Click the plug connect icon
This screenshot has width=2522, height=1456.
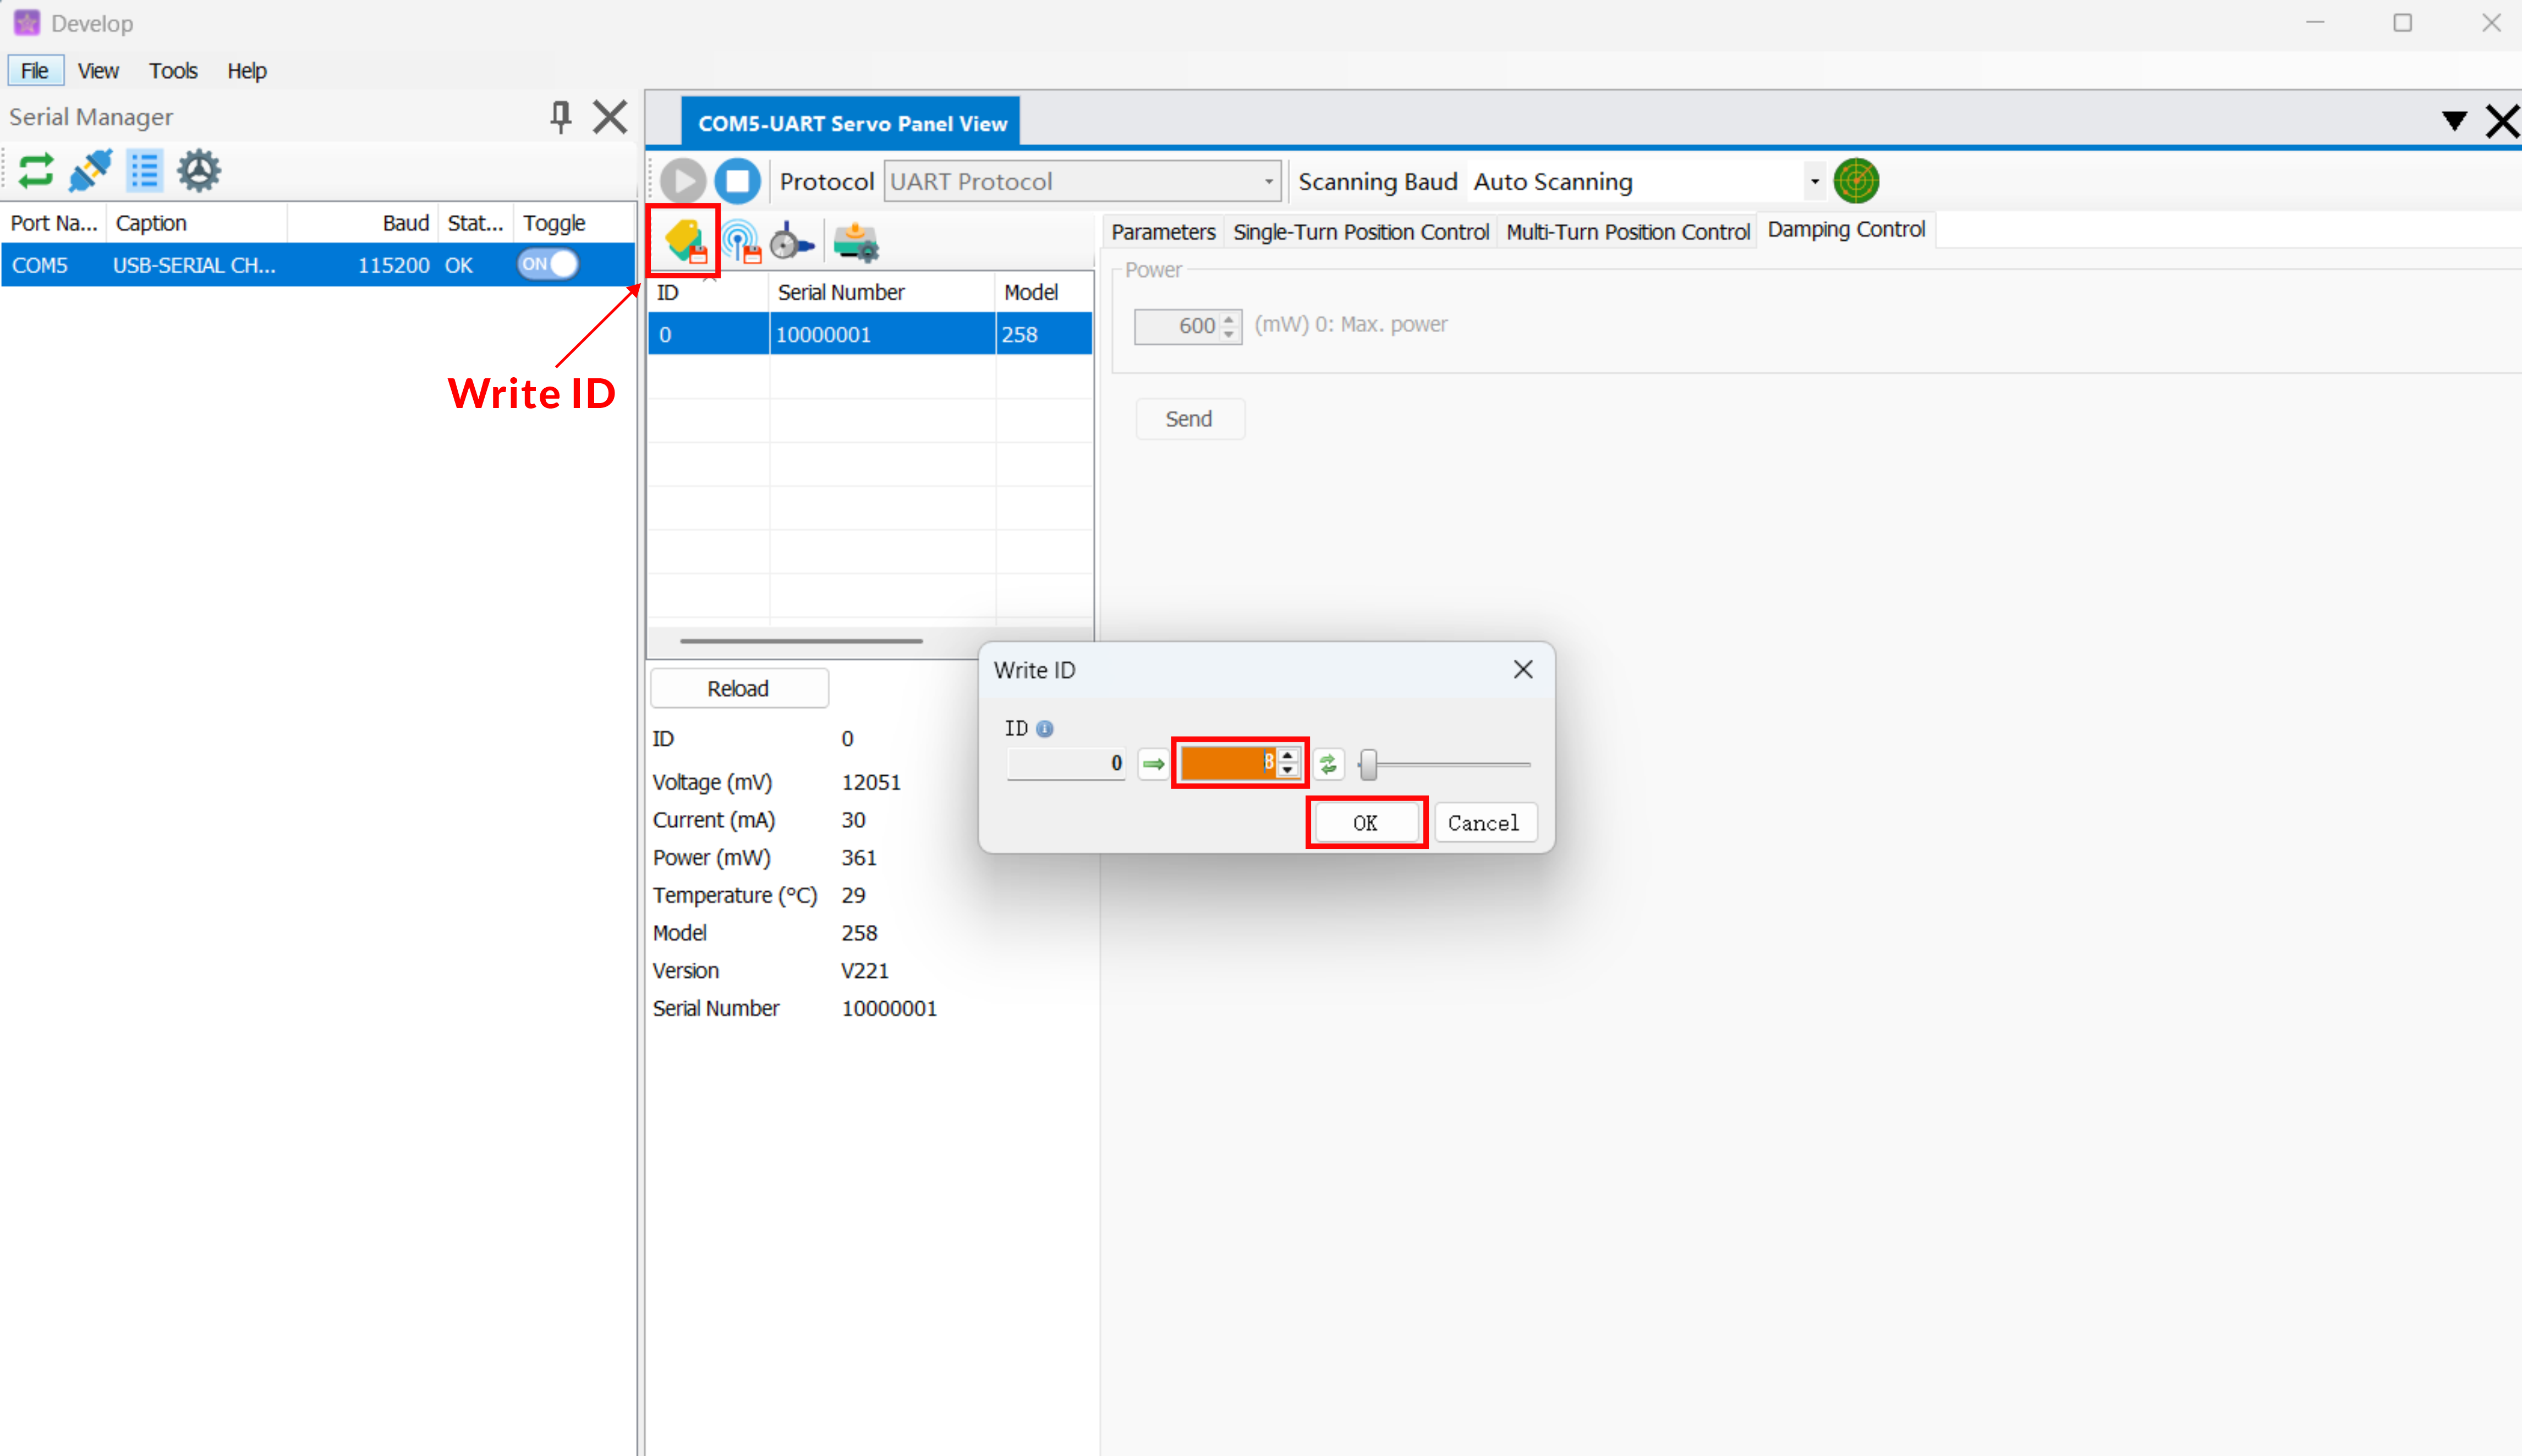[90, 171]
